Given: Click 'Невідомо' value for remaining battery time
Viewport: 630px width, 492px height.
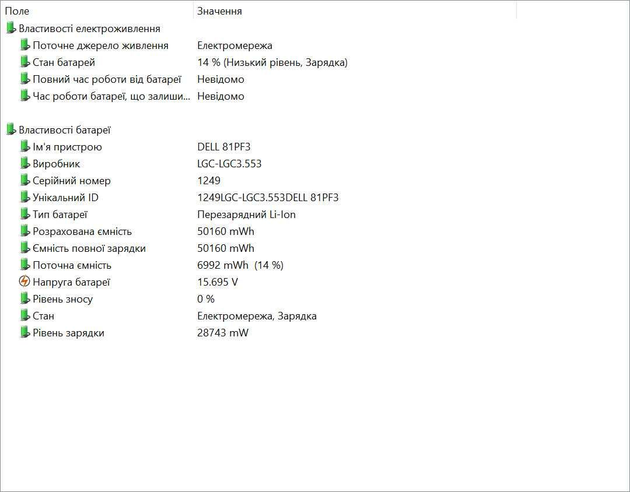Looking at the screenshot, I should (220, 96).
